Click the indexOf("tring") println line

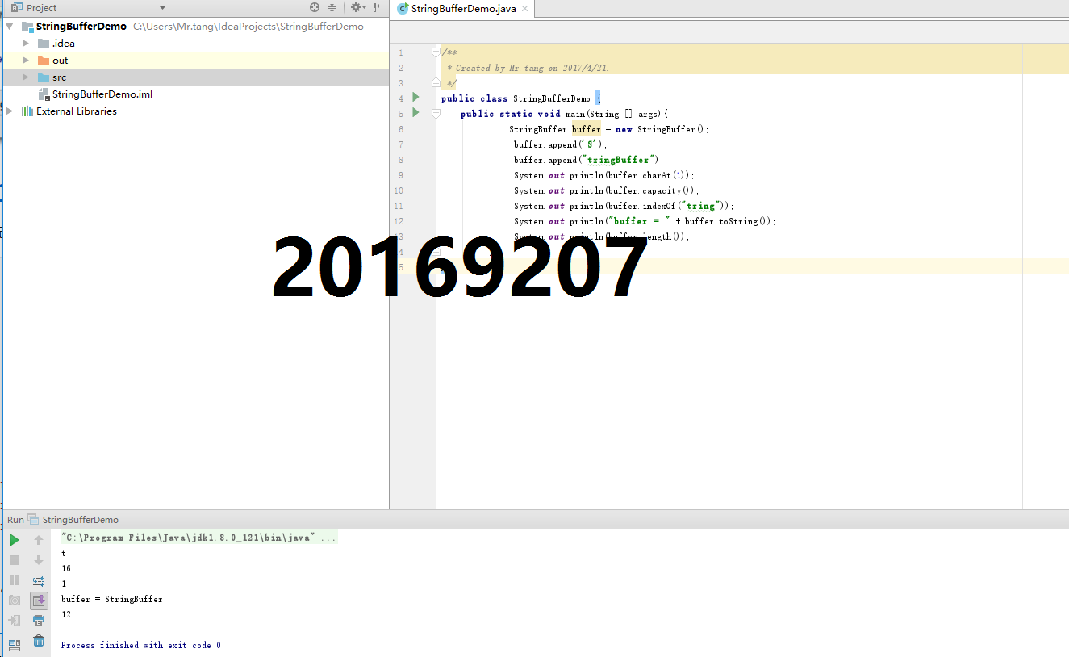coord(624,206)
